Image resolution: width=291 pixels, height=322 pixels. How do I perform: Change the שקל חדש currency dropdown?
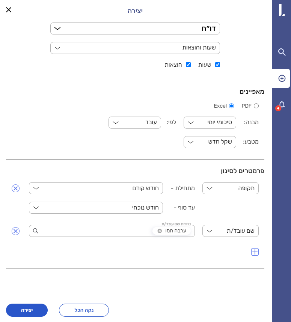click(x=210, y=142)
